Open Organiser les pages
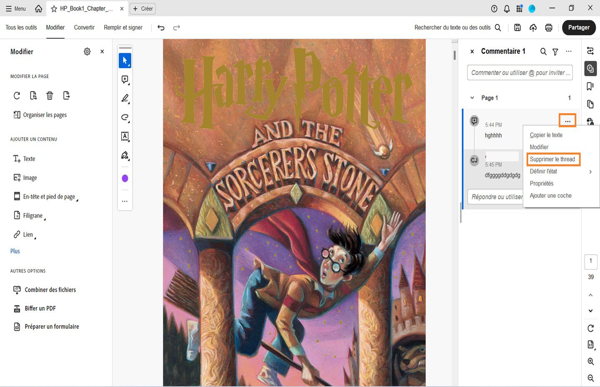 [40, 115]
